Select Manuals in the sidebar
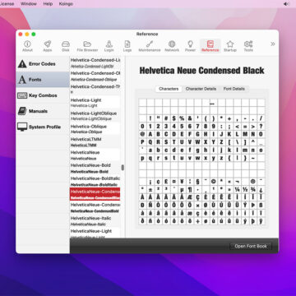 [43, 111]
